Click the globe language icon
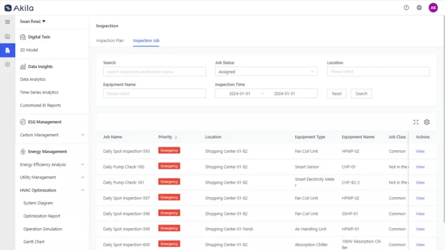The height and width of the screenshot is (250, 445). pyautogui.click(x=419, y=8)
